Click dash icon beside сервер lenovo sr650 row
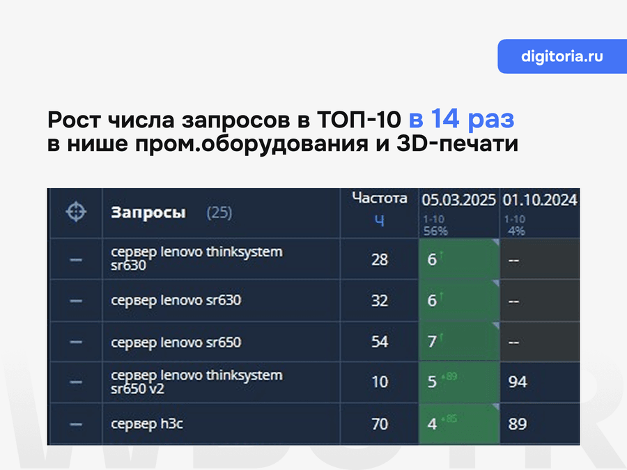This screenshot has width=627, height=470. coord(77,342)
